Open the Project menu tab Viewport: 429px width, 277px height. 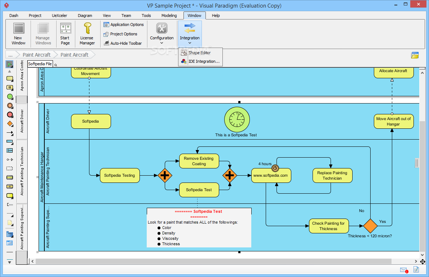click(x=35, y=16)
